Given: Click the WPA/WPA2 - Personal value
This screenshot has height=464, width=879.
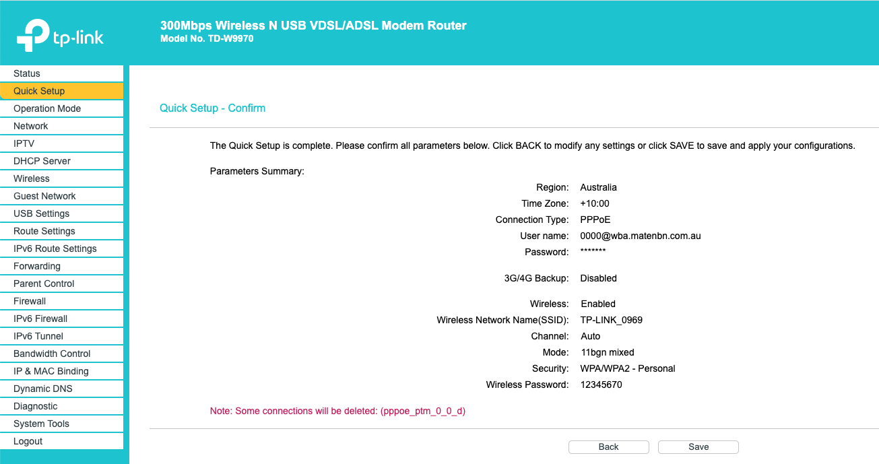Looking at the screenshot, I should 628,368.
